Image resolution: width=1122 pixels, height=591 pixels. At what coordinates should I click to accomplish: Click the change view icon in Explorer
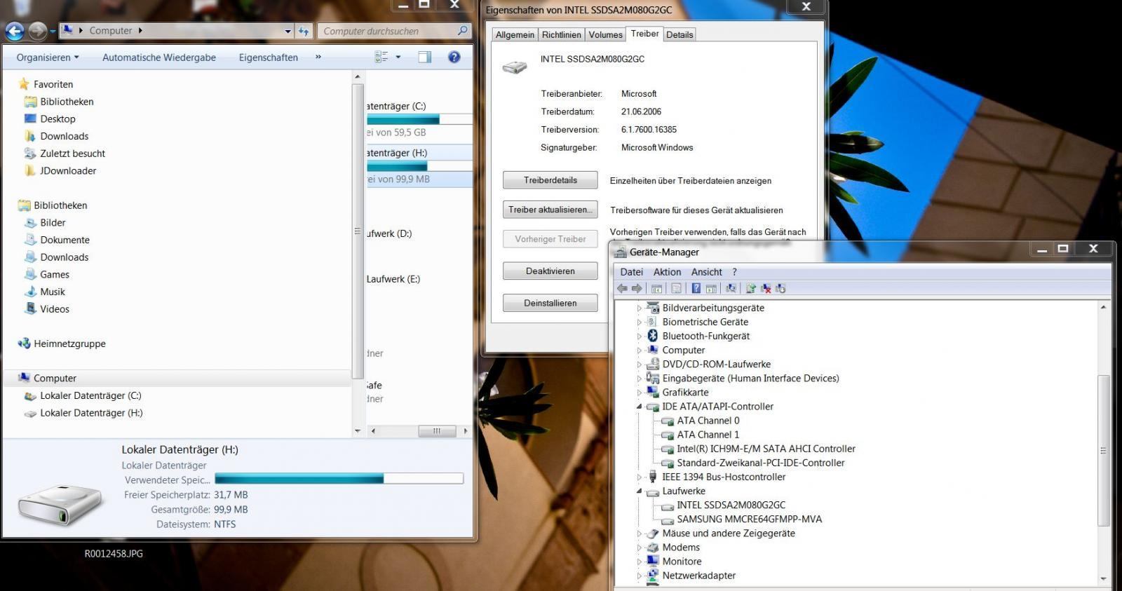click(381, 57)
